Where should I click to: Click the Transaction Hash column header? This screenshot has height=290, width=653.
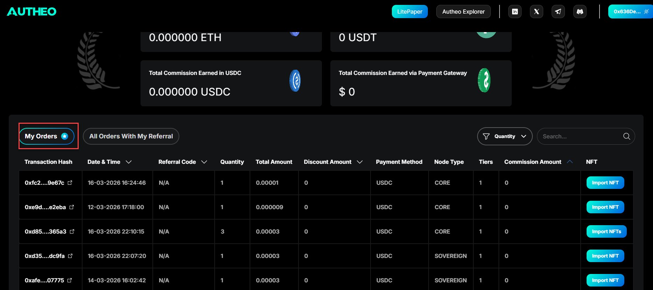pos(48,162)
